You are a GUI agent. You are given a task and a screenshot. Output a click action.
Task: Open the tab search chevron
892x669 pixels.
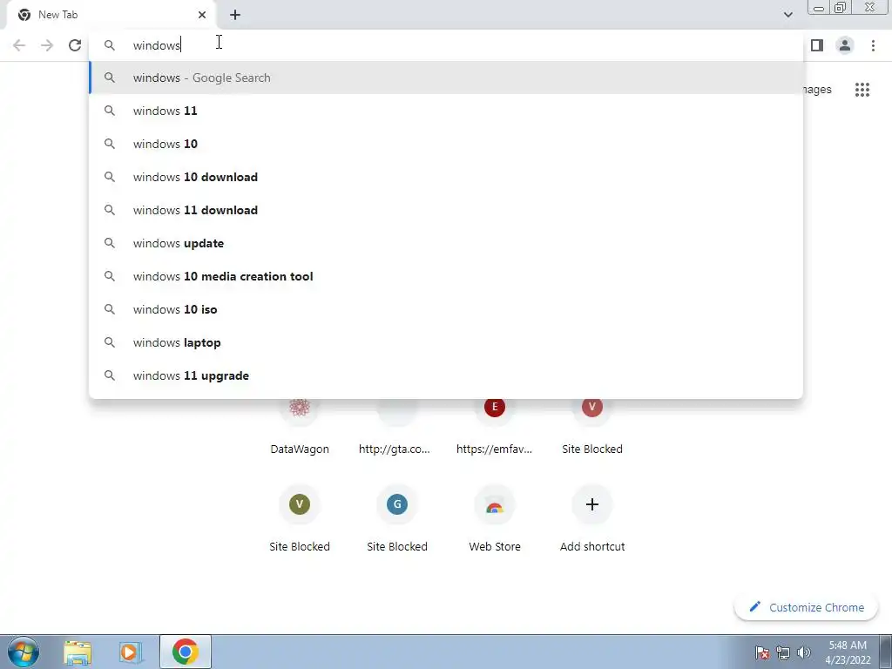pos(787,15)
